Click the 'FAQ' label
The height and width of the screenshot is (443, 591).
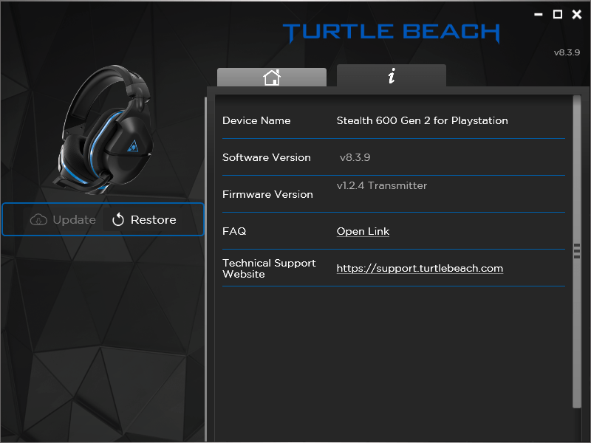234,231
